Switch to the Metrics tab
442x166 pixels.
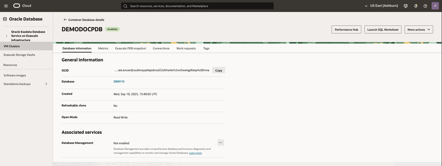click(x=103, y=48)
